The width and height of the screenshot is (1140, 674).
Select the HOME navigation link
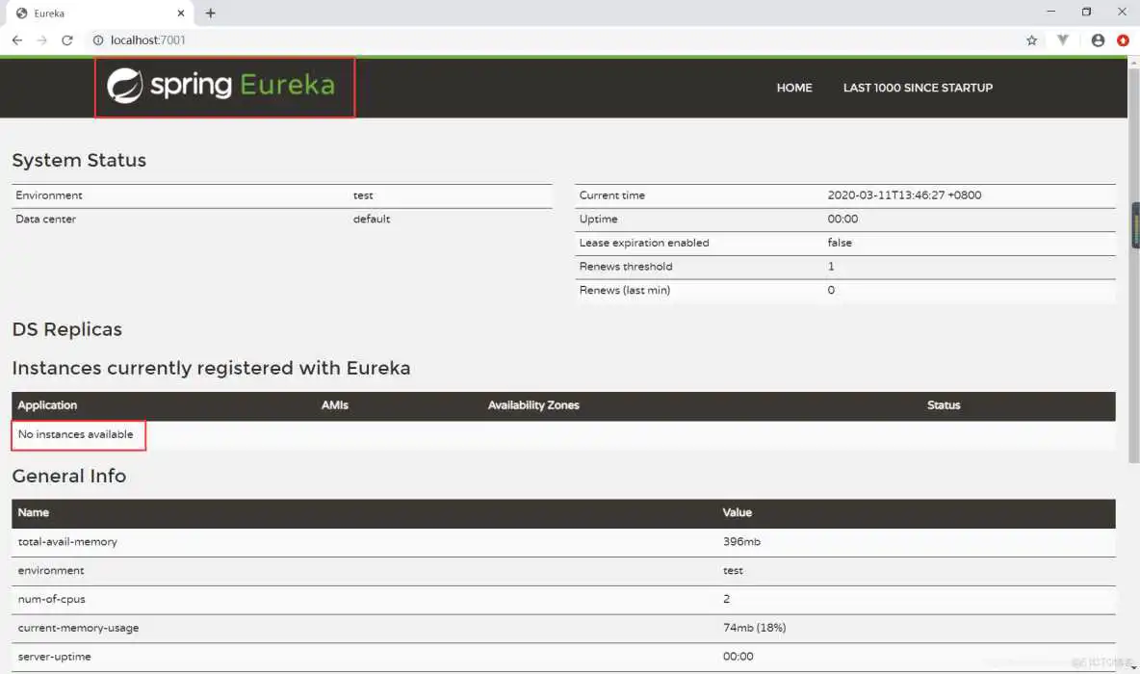[793, 88]
